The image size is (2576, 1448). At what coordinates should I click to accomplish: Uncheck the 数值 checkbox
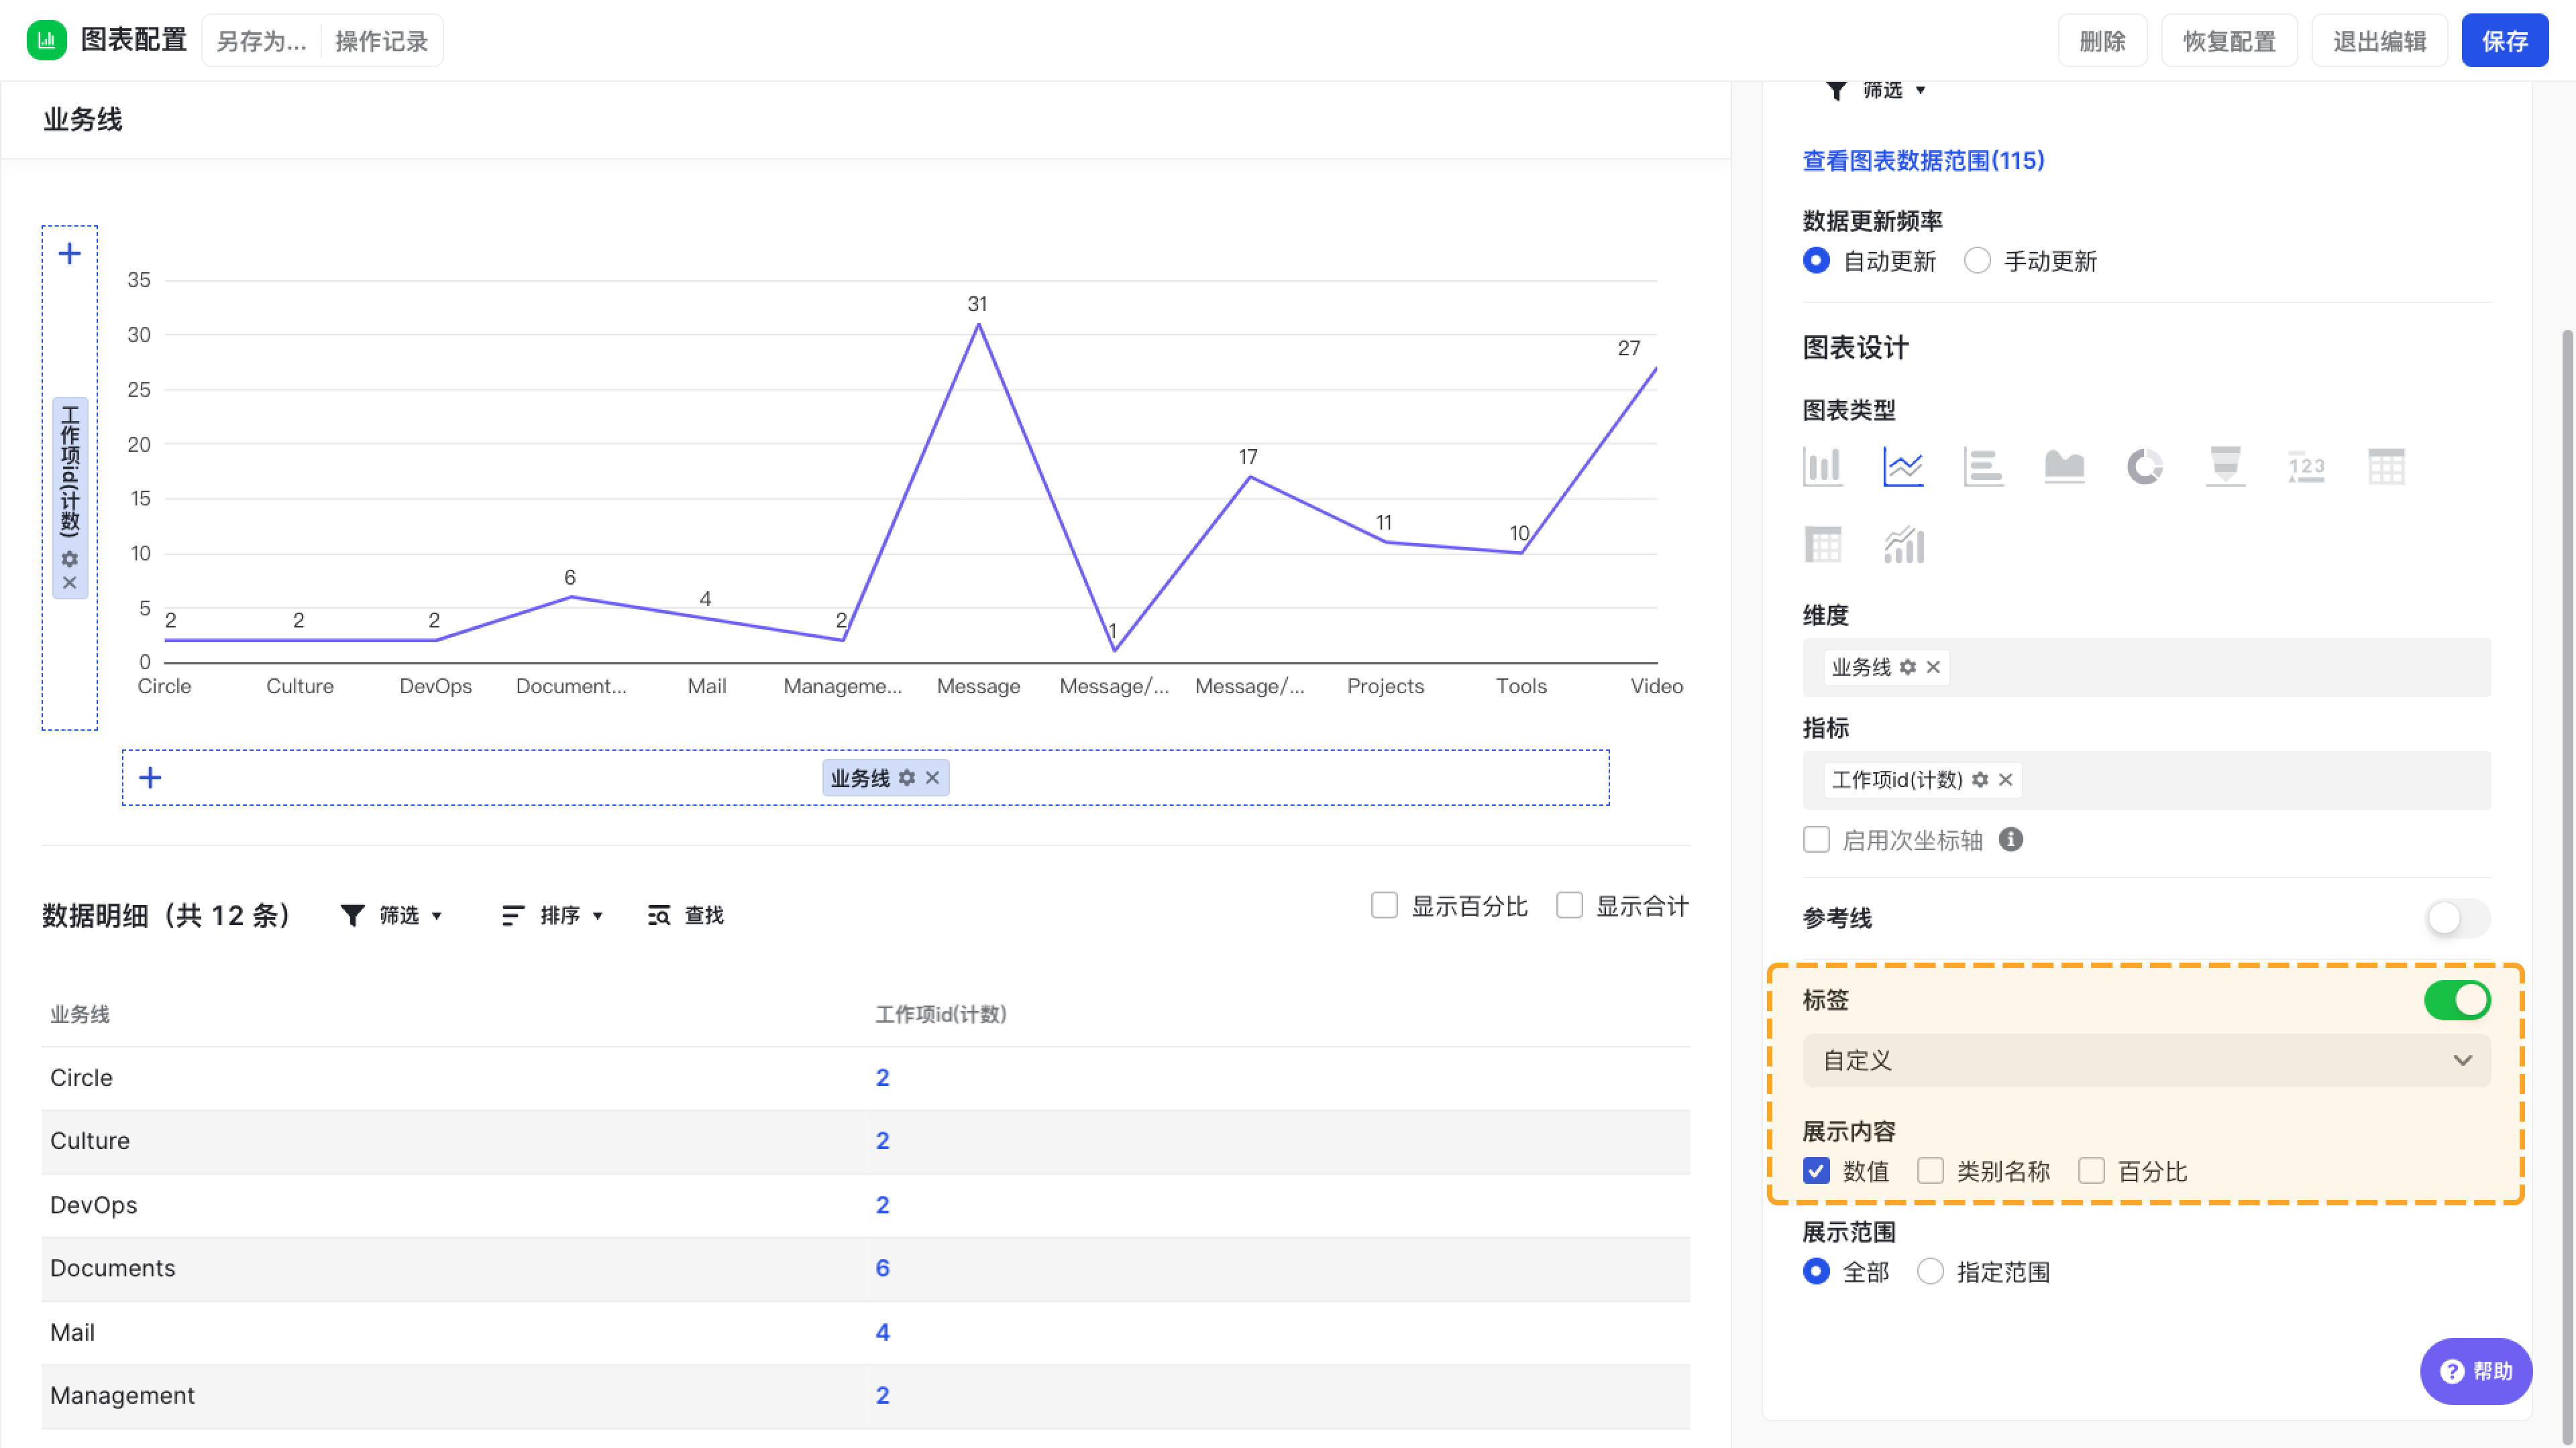click(x=1816, y=1170)
